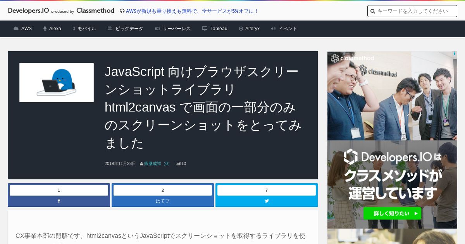Viewport: 465px width, 244px height.
Task: Tweet the article via Twitter bird icon
Action: click(267, 201)
